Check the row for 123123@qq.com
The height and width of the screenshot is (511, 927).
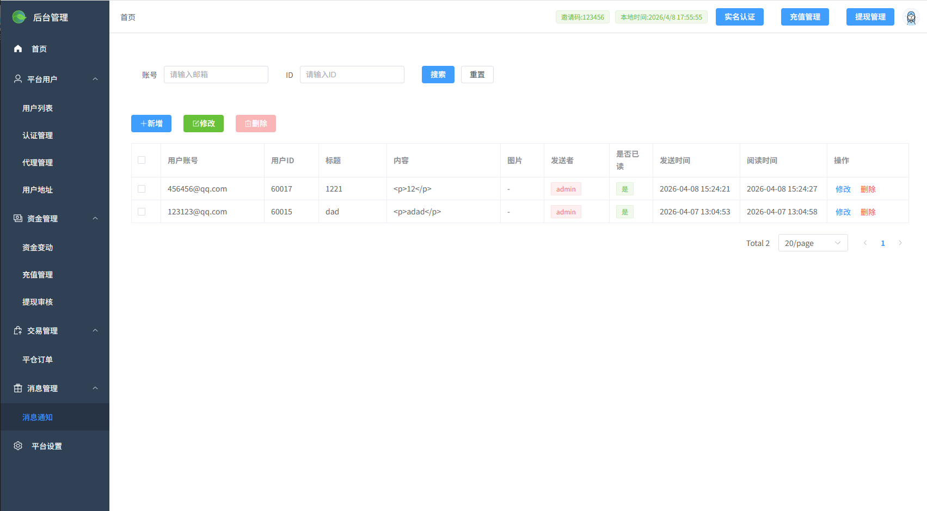click(x=142, y=212)
